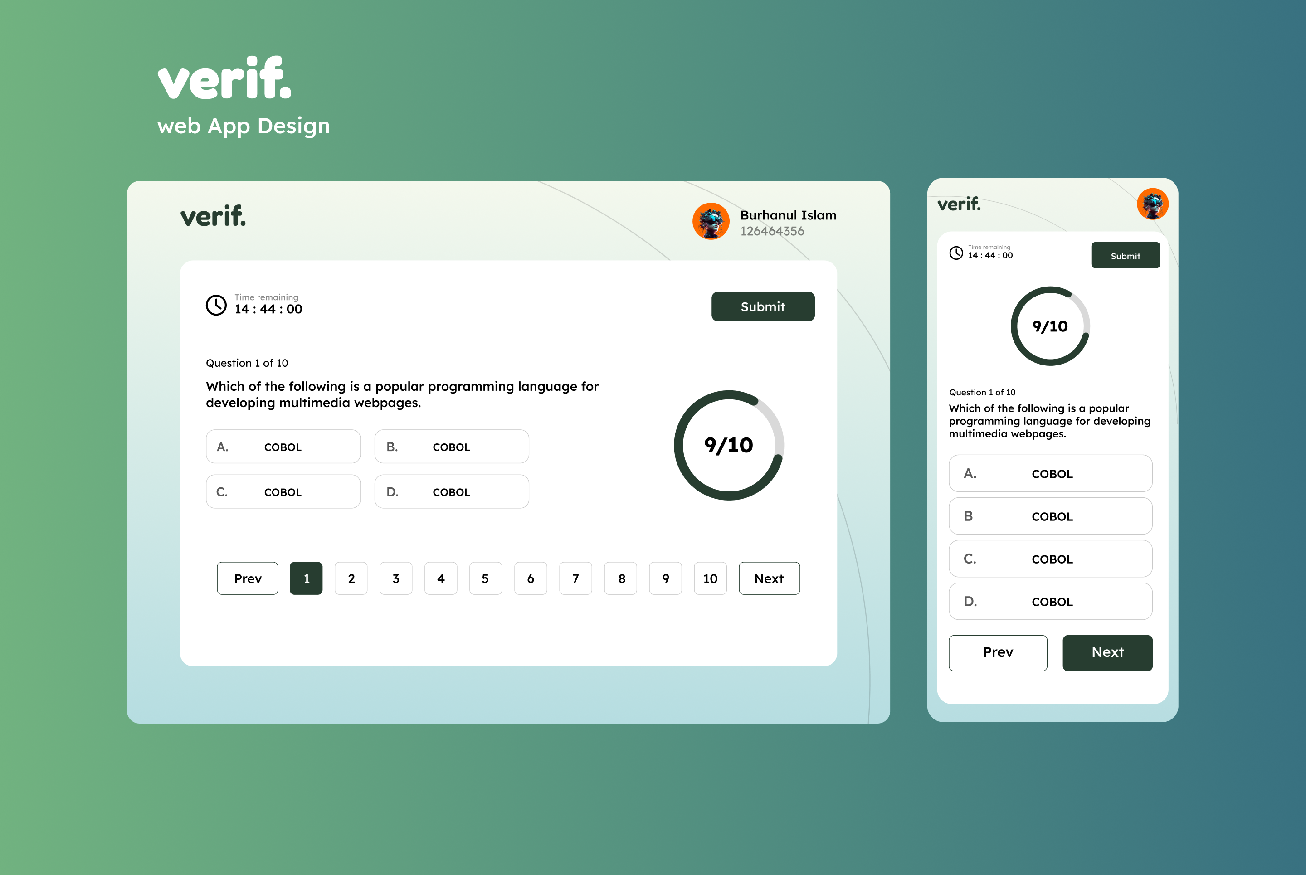Click the user ID 126464356 text

(772, 231)
